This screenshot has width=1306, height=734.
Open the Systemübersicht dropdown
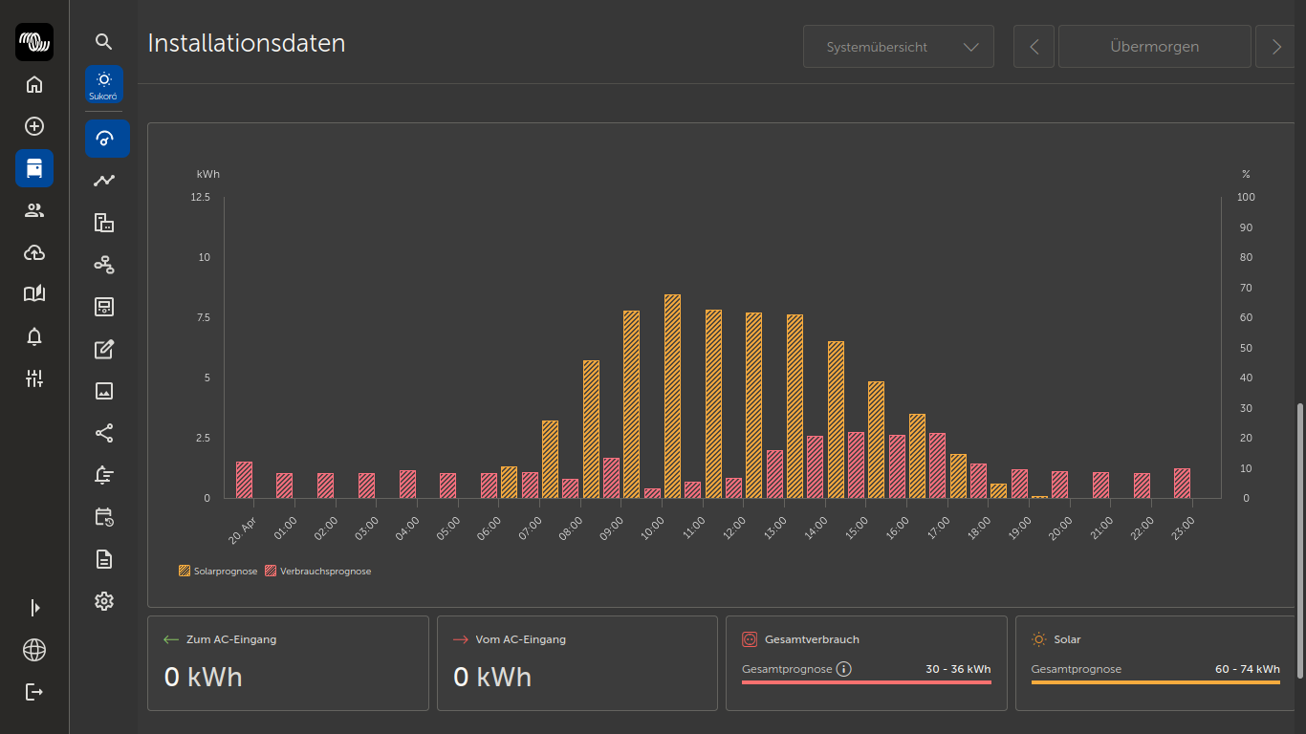pyautogui.click(x=899, y=47)
